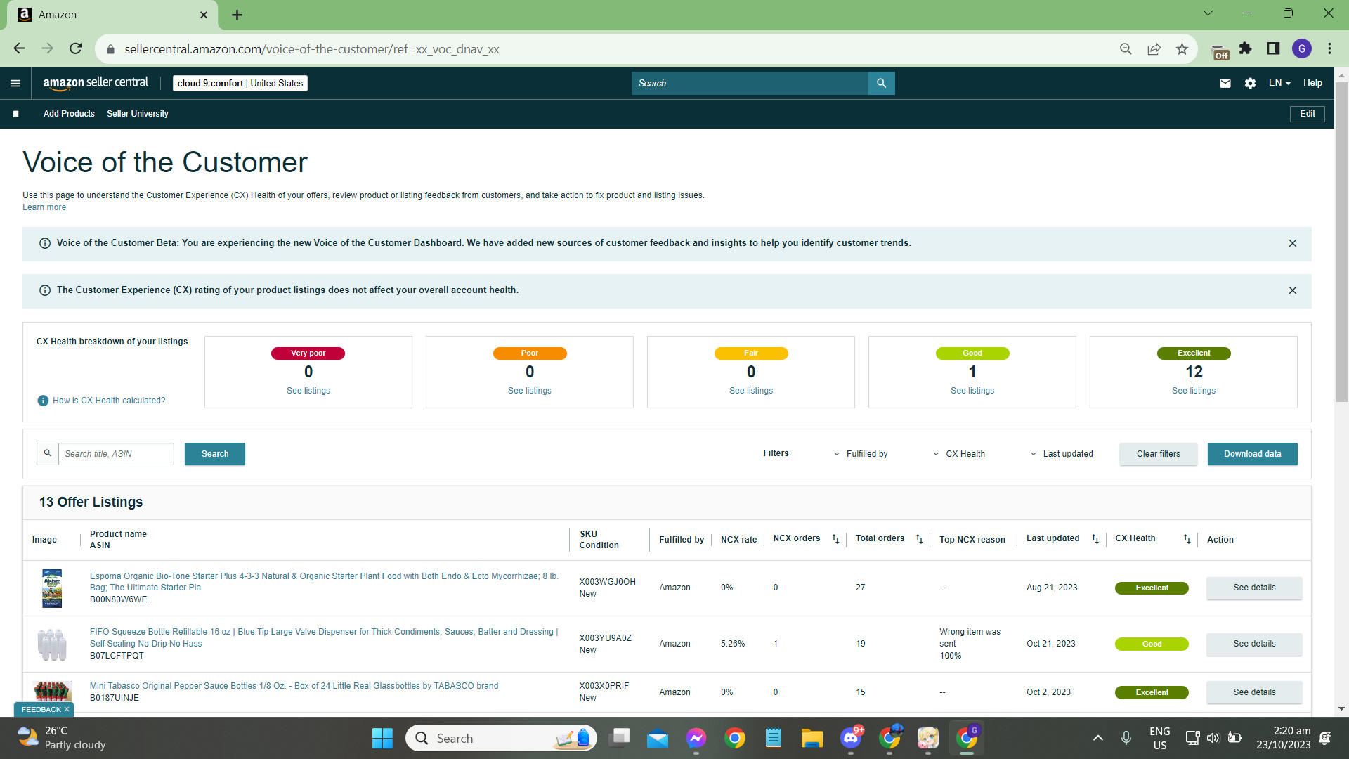Open How is CX Health calculated link
The width and height of the screenshot is (1349, 759).
(109, 401)
